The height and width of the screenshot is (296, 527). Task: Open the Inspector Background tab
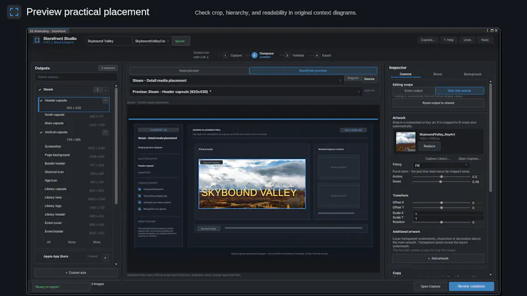472,74
